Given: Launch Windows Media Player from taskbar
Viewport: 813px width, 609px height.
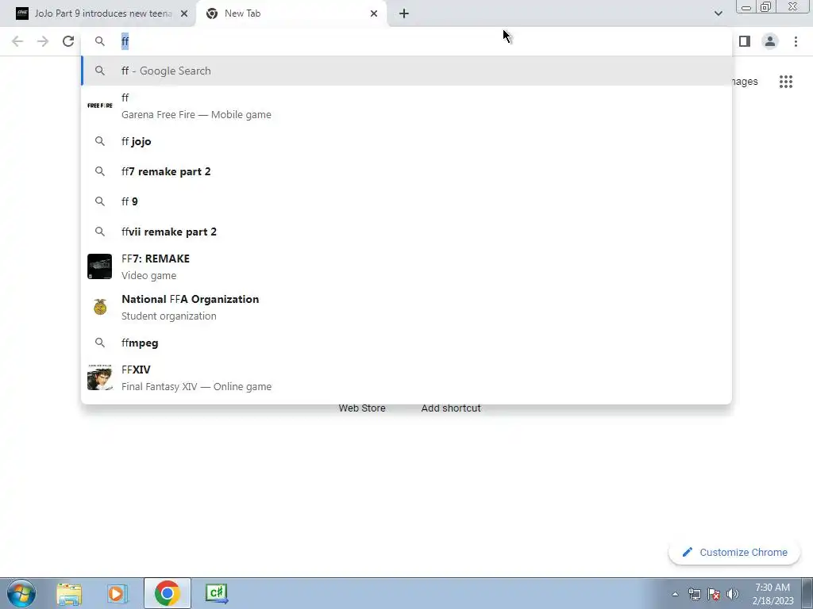Looking at the screenshot, I should [x=118, y=593].
